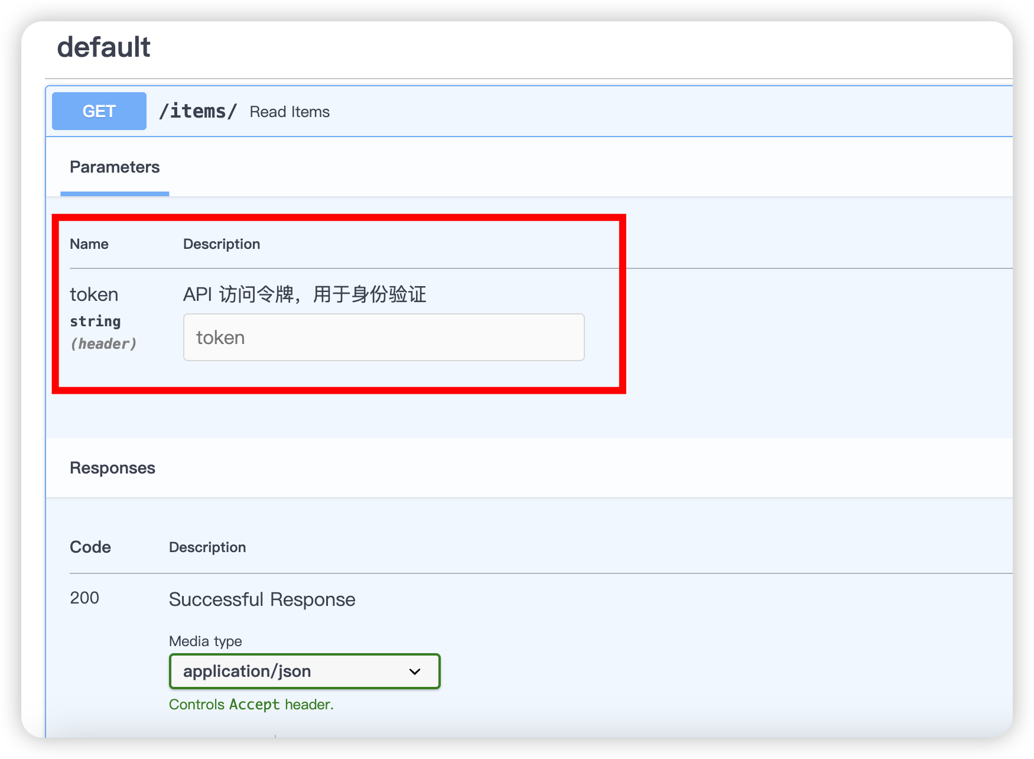Click the API 访问令牌 description text
The image size is (1034, 759).
(x=305, y=294)
